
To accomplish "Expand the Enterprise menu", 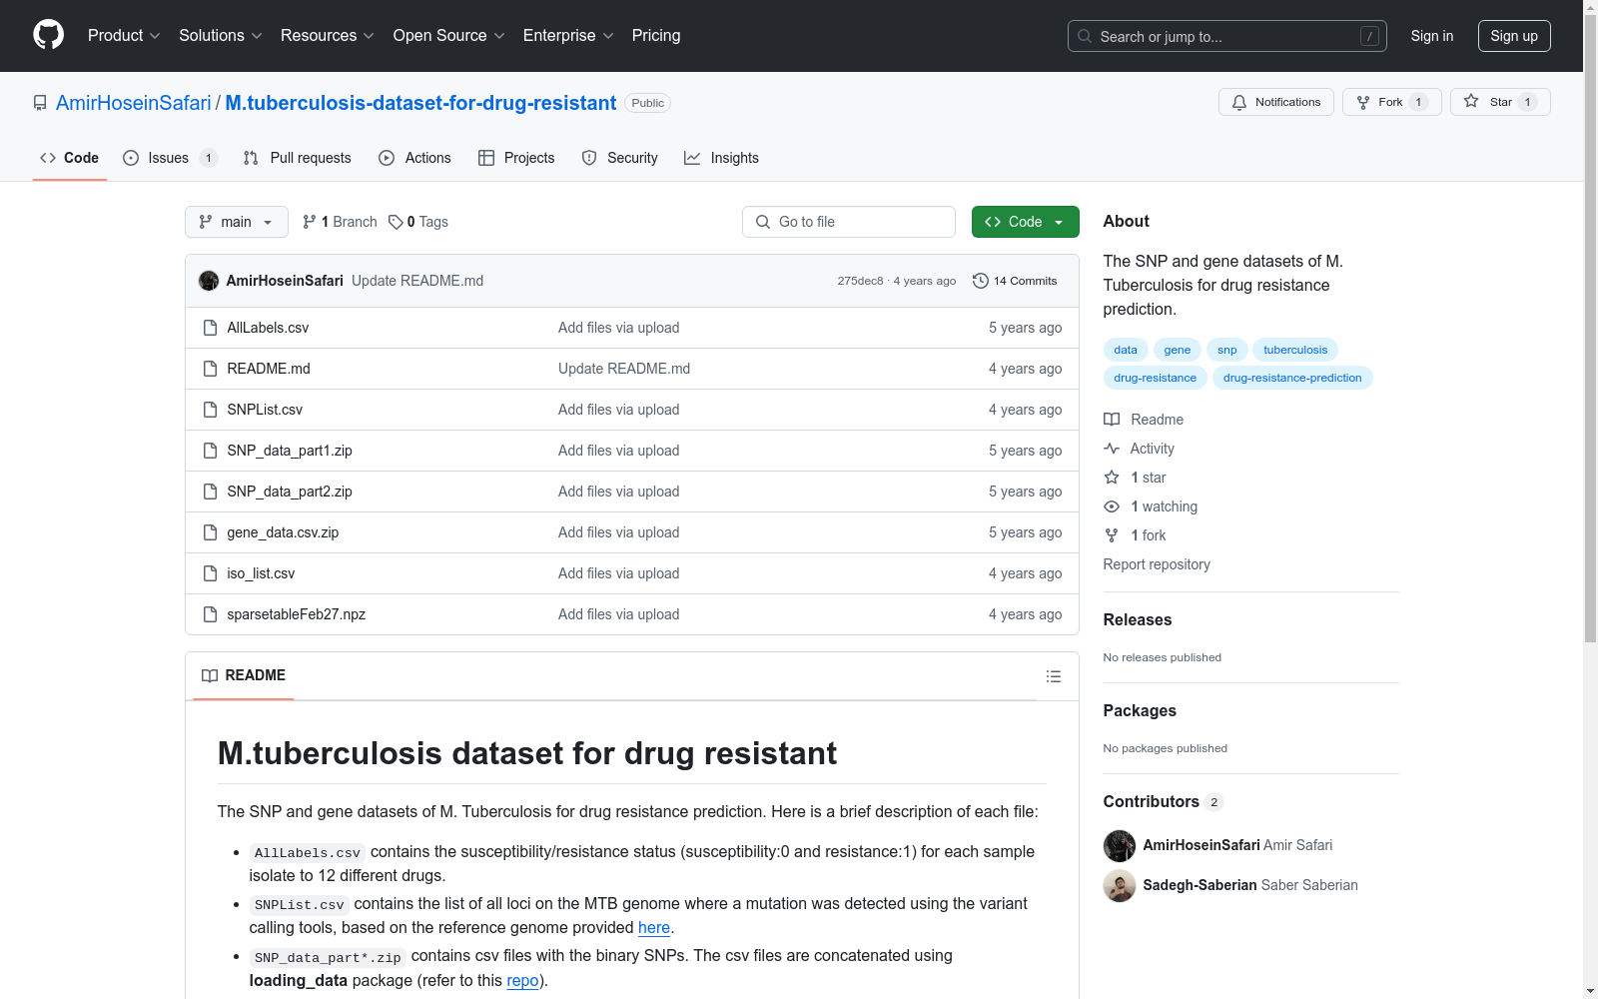I will pos(568,35).
